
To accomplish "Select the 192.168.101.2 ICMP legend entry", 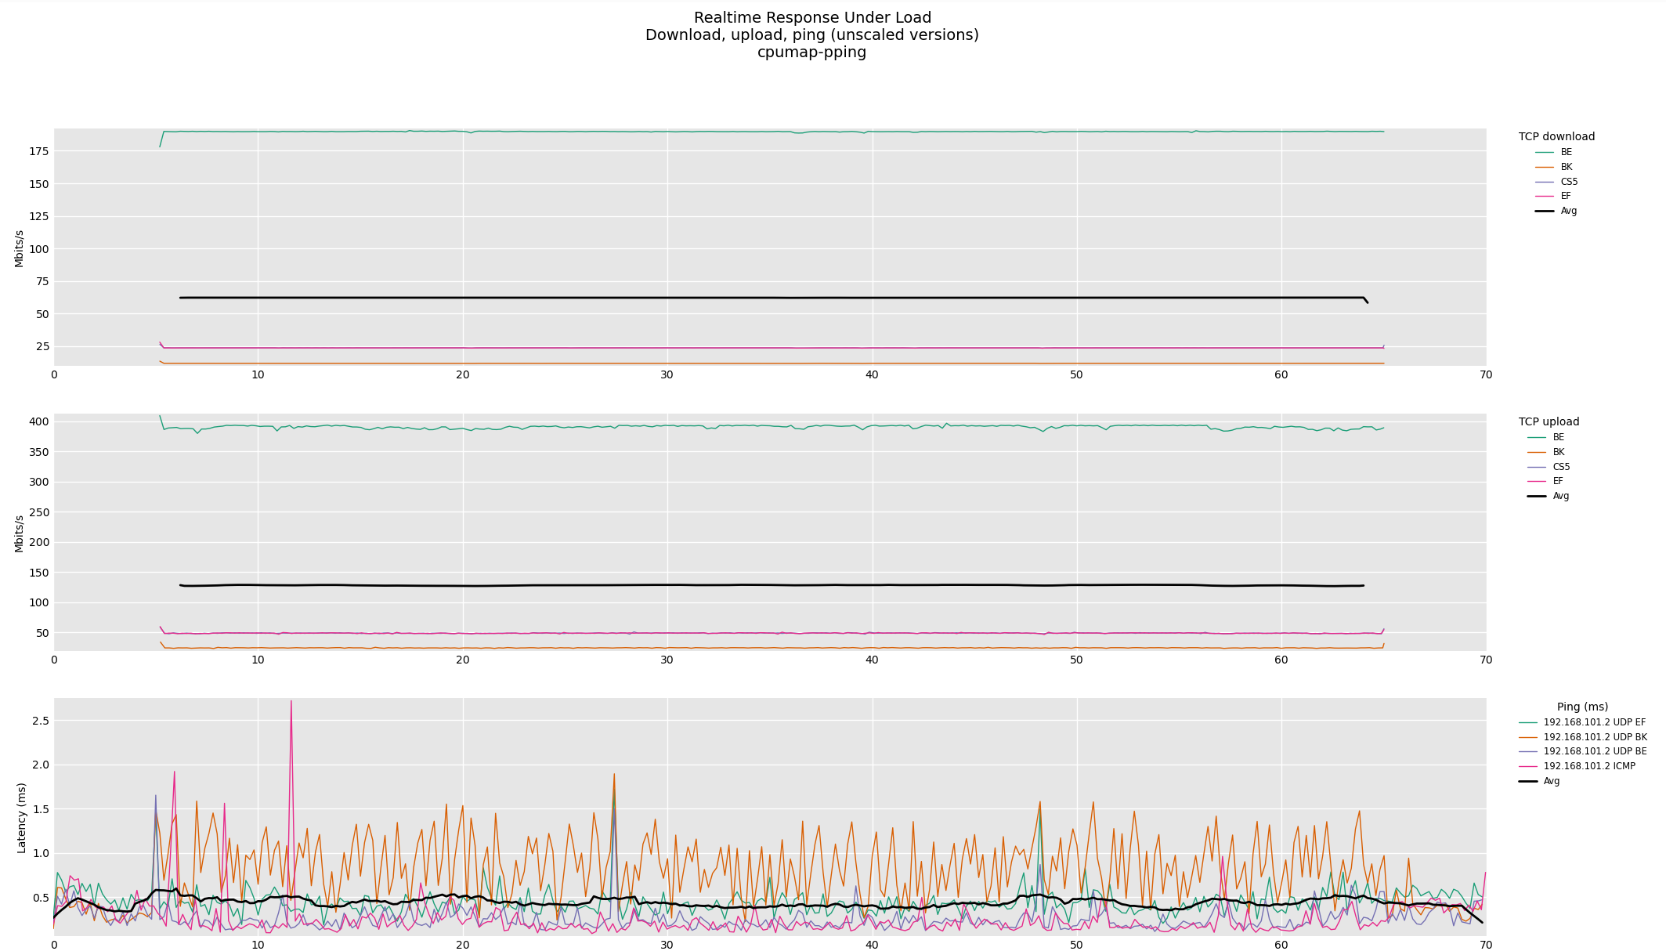I will 1589,766.
